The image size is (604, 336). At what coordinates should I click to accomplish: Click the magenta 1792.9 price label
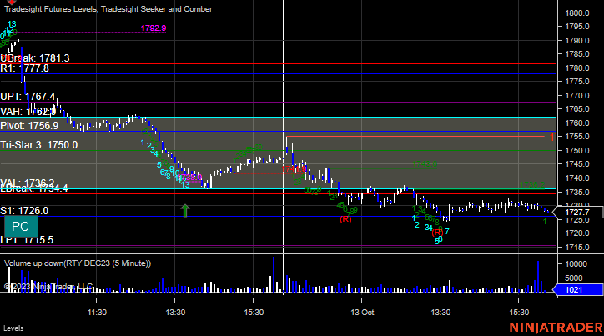154,28
